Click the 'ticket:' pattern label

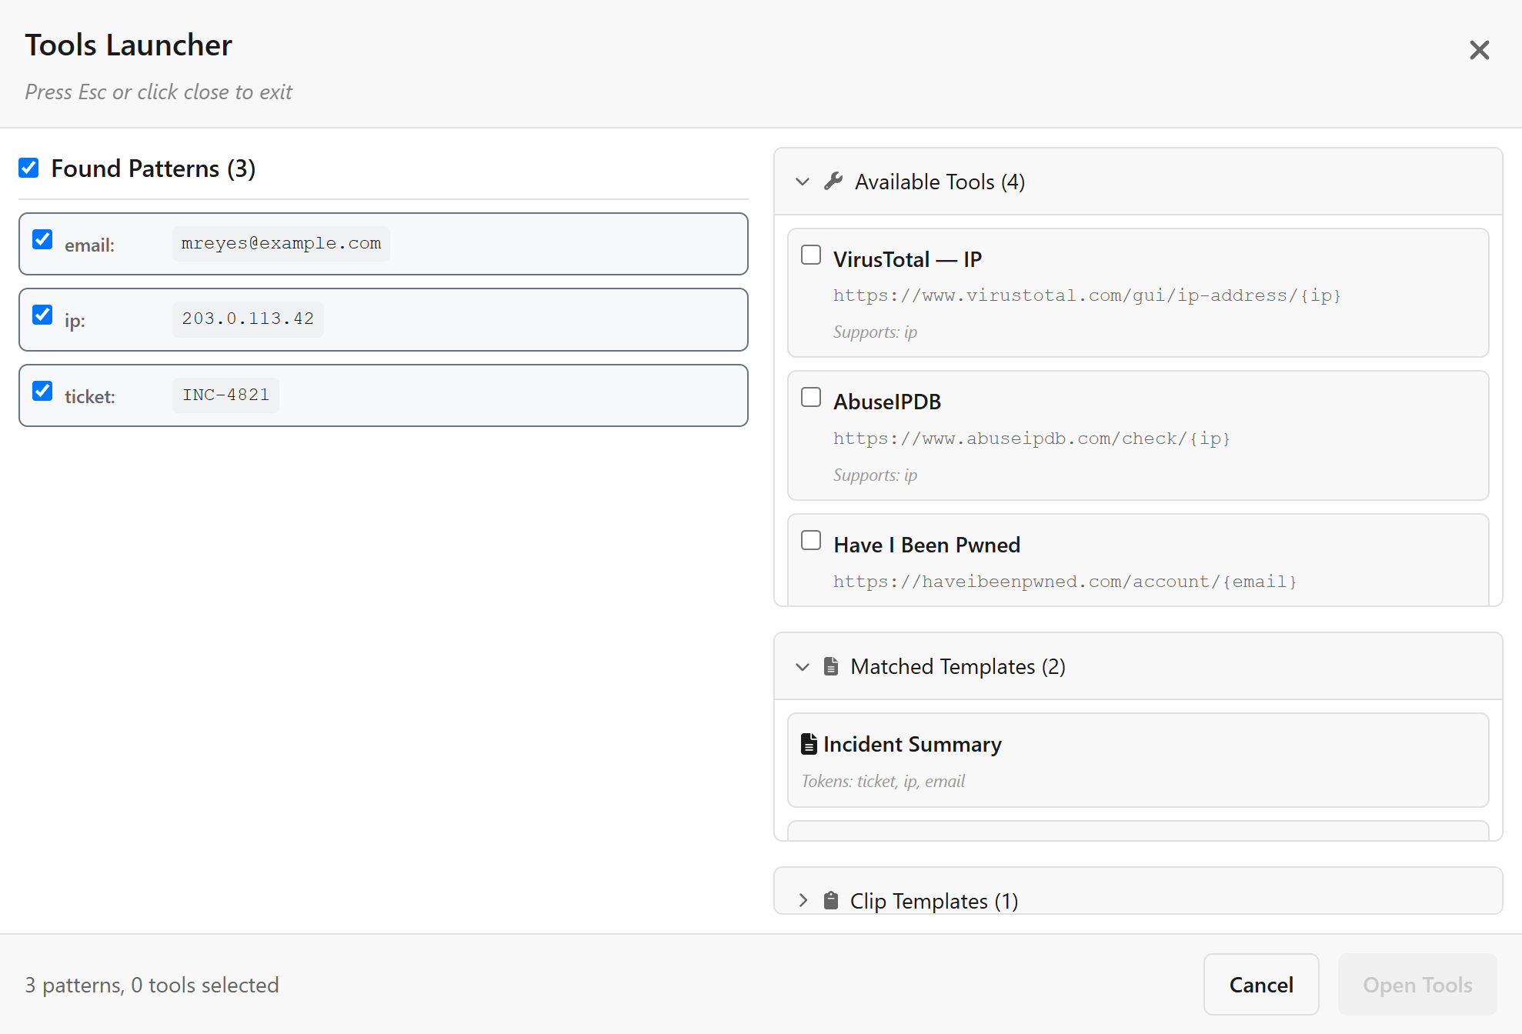tap(89, 397)
